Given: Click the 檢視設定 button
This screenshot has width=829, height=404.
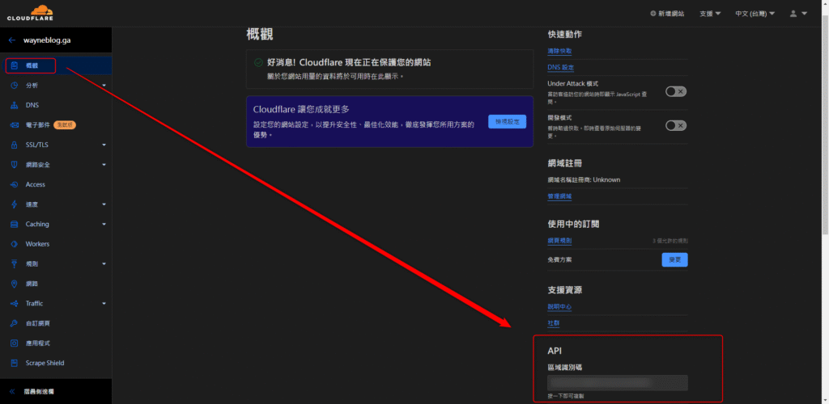Looking at the screenshot, I should (507, 121).
